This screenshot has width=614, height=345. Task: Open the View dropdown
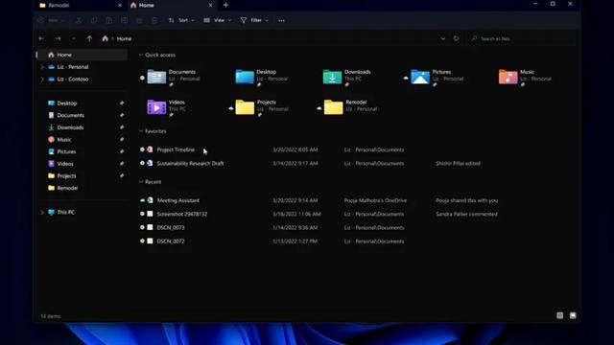coord(218,20)
